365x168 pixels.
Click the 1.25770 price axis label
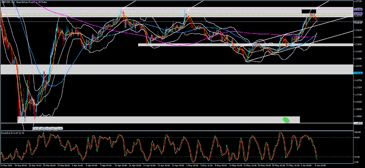358,16
